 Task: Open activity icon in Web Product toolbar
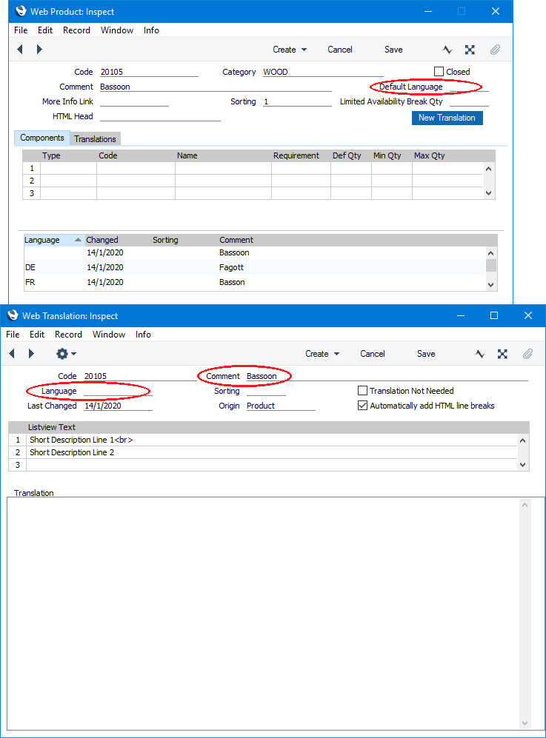tap(447, 50)
